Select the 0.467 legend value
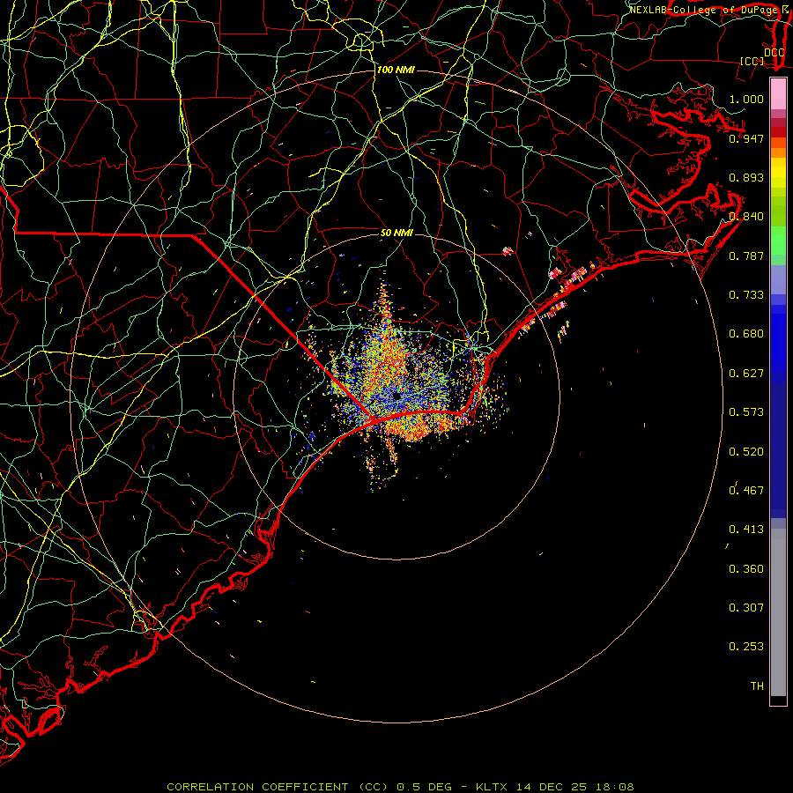Screen dimensions: 793x793 pyautogui.click(x=746, y=491)
